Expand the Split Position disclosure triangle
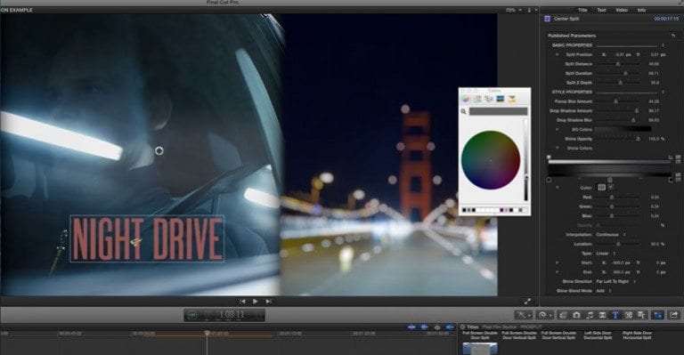The height and width of the screenshot is (355, 684). tap(557, 55)
